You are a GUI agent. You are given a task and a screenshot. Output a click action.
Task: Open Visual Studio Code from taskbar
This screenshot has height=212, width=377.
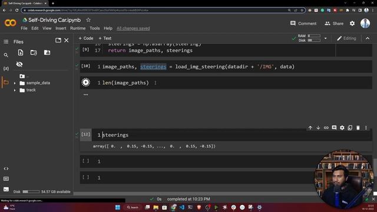182,207
